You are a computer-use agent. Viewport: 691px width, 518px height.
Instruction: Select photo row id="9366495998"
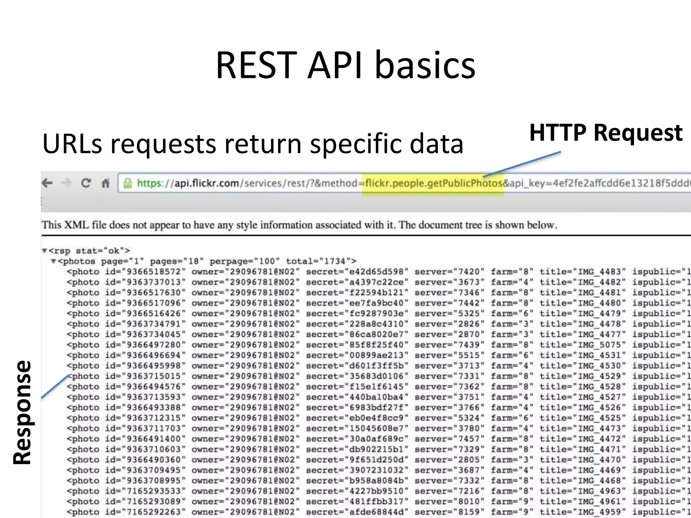click(x=379, y=366)
